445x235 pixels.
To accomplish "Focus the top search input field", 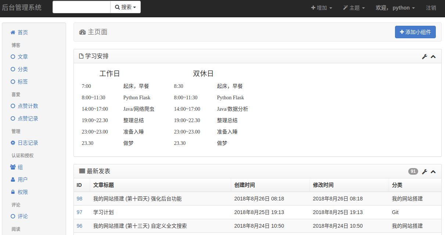I will (x=82, y=7).
